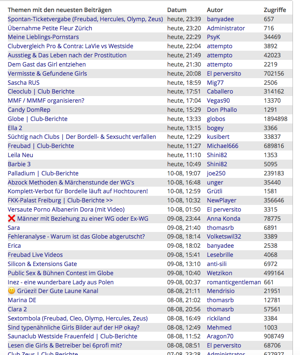This screenshot has width=300, height=355.
Task: View author profile of Caballero
Action: tap(220, 91)
